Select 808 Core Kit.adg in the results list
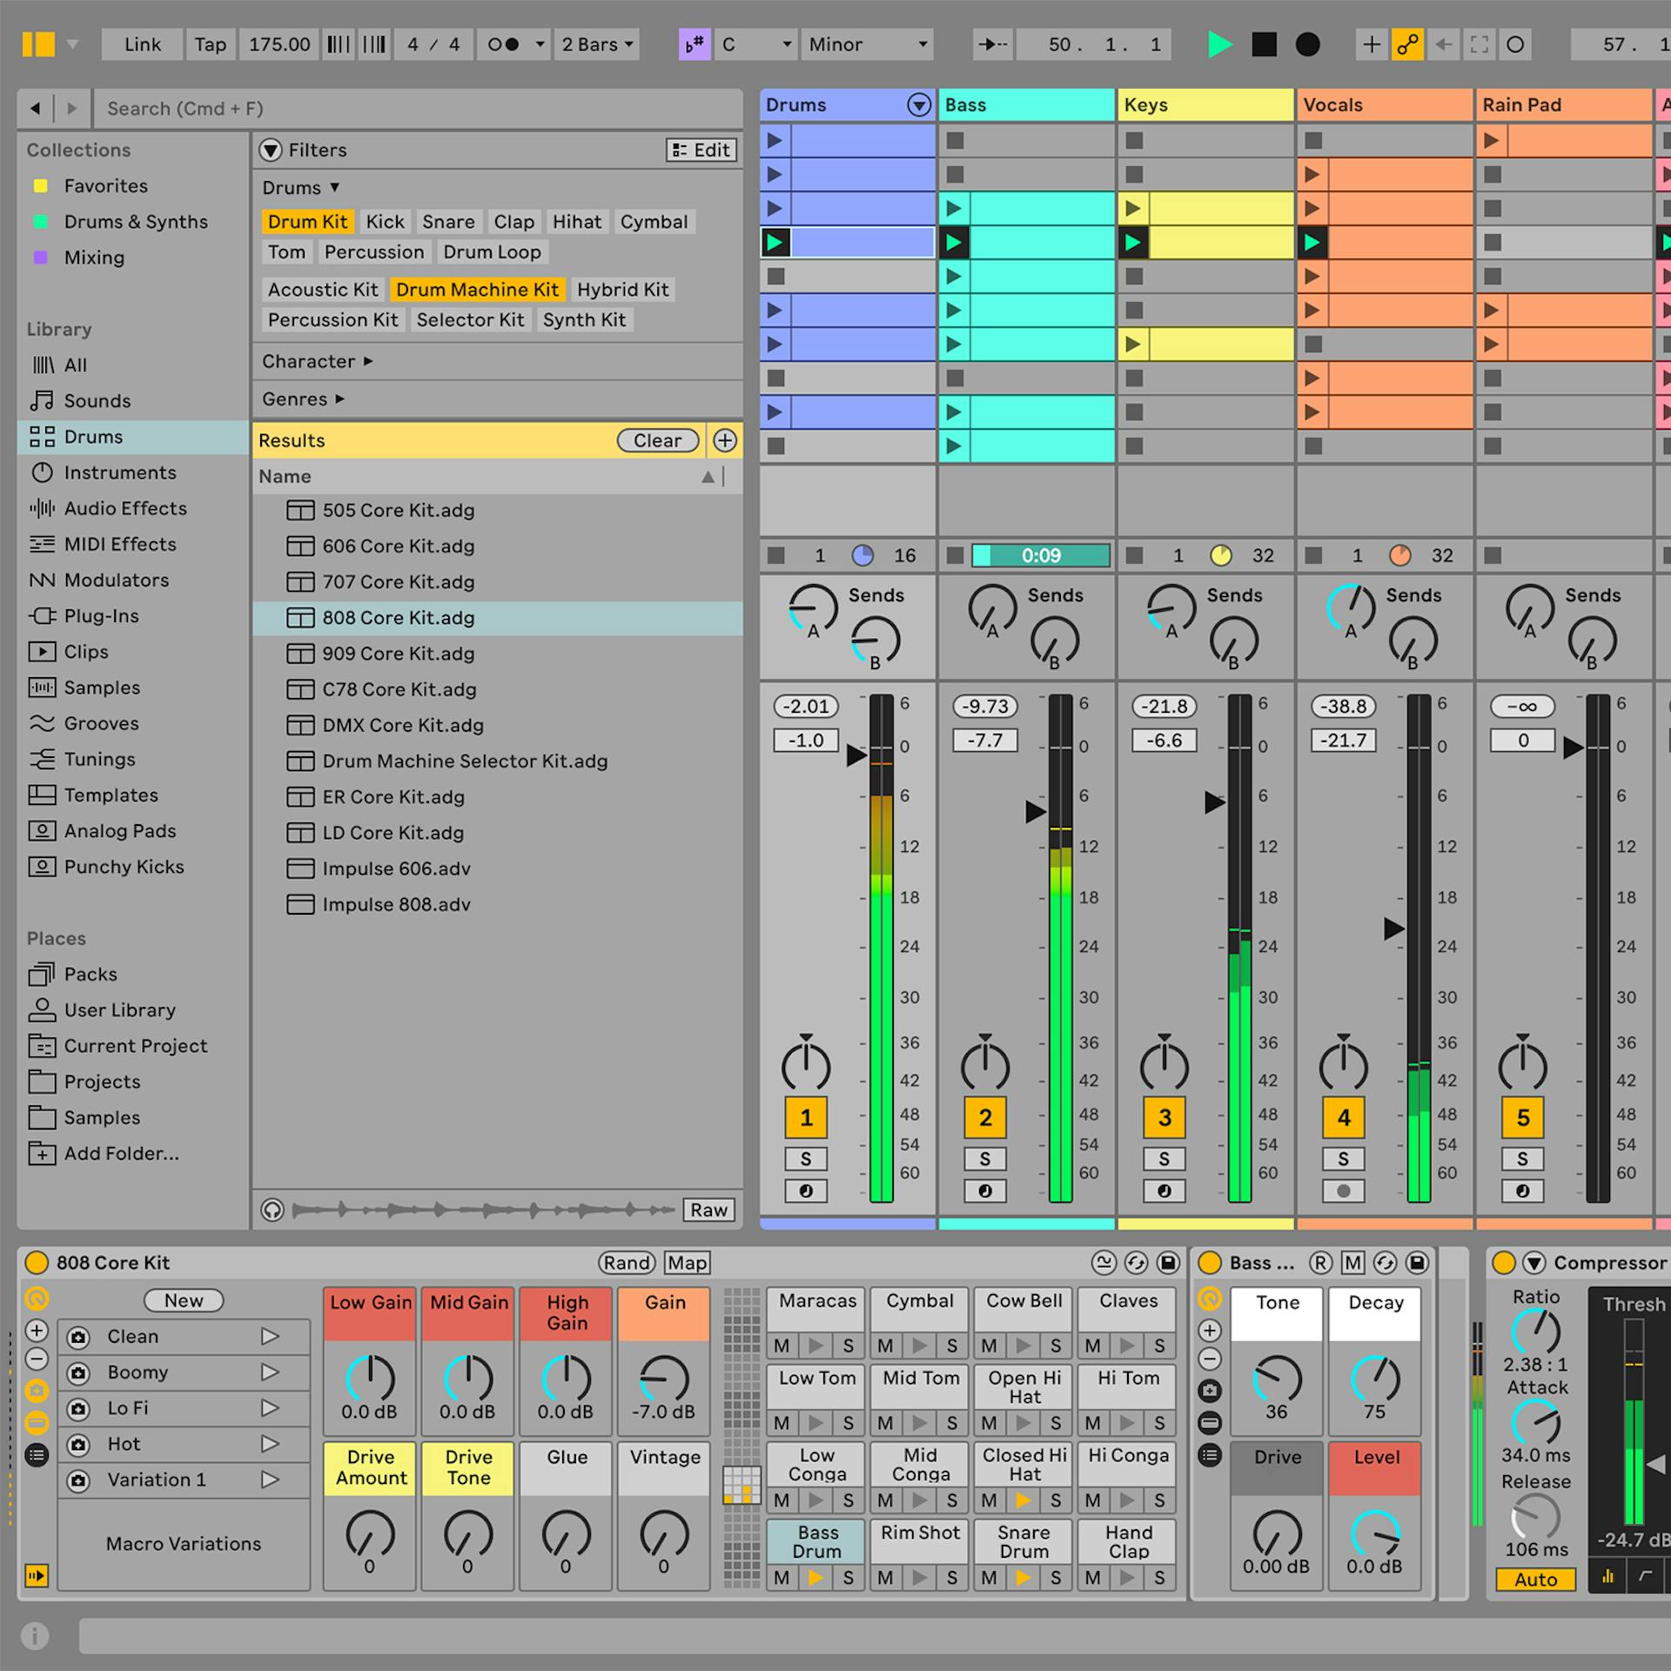This screenshot has width=1671, height=1671. (399, 618)
